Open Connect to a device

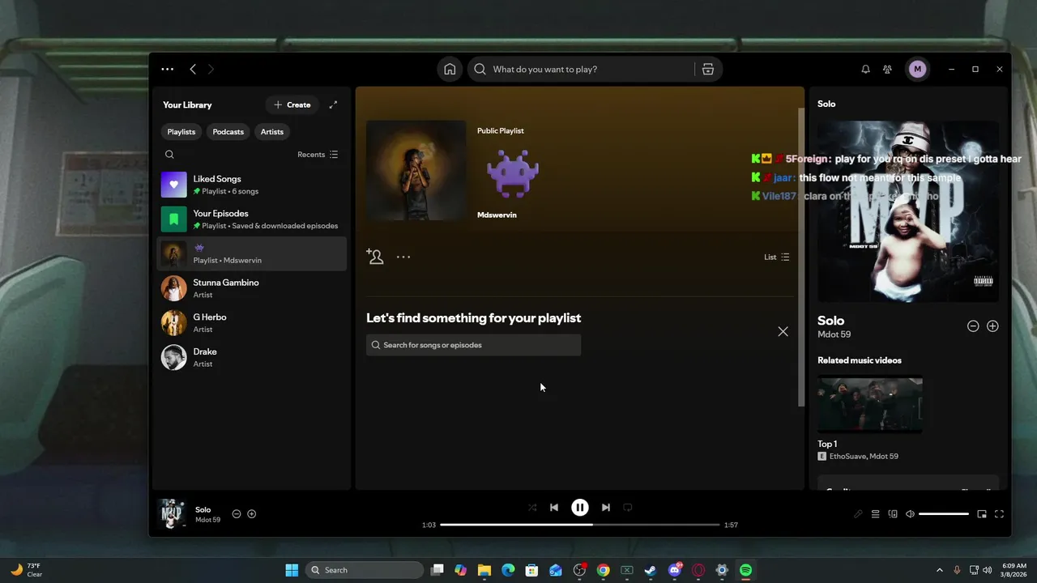tap(893, 514)
